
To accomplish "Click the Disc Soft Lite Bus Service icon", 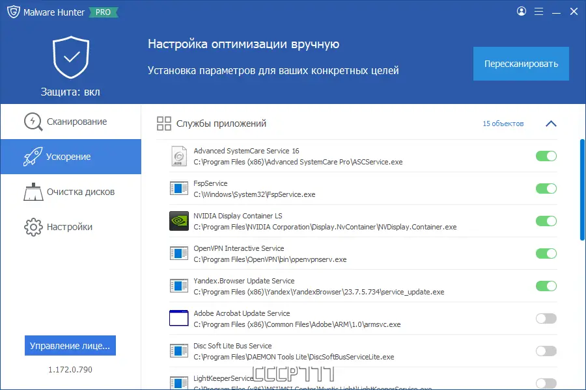I will (179, 351).
